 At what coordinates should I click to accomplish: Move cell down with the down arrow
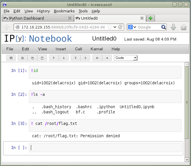pos(64,58)
